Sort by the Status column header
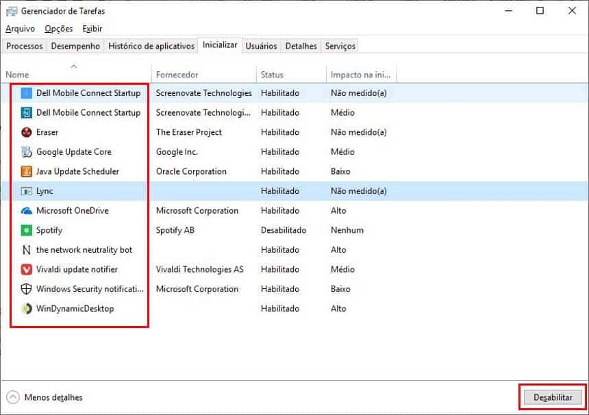The height and width of the screenshot is (415, 589). click(291, 73)
